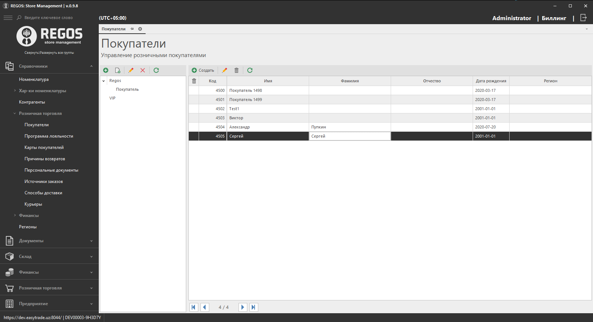The height and width of the screenshot is (322, 593).
Task: Expand Хар-ки номенклатуры submenu
Action: click(15, 91)
